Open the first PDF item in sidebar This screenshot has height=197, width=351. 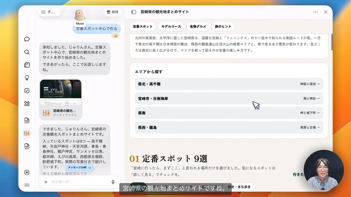[27, 121]
